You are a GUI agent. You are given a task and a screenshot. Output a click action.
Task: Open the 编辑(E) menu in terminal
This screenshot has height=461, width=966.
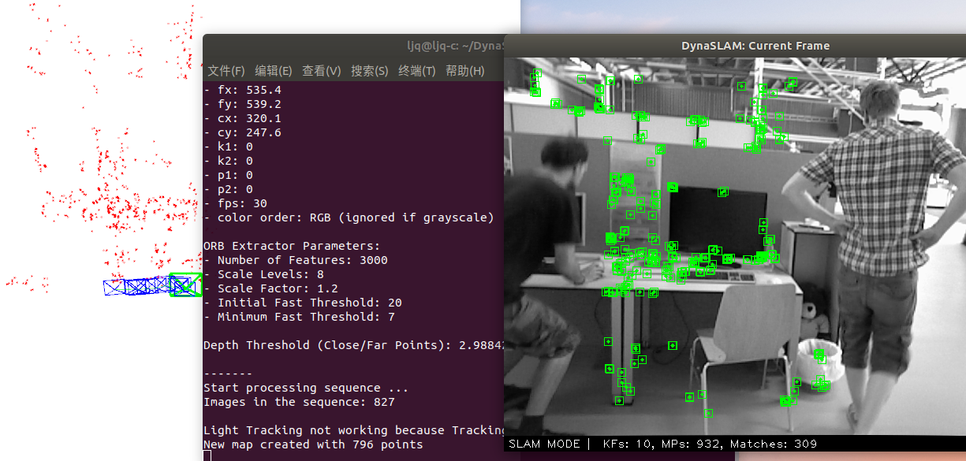[274, 71]
